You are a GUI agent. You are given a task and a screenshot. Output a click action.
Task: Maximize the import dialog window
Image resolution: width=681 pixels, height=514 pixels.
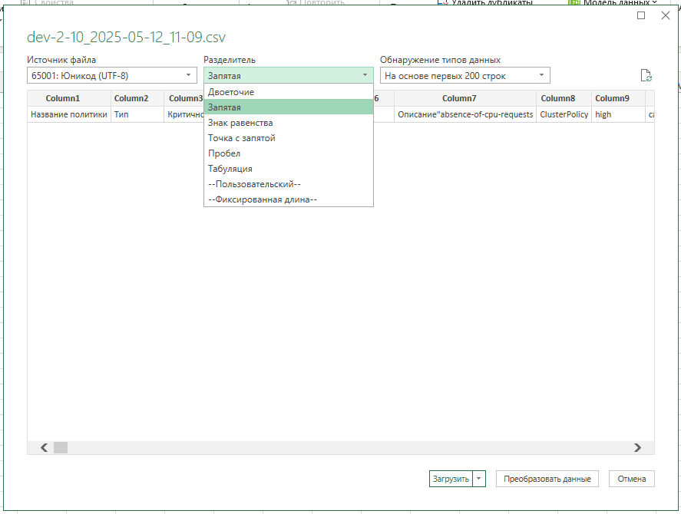click(641, 15)
